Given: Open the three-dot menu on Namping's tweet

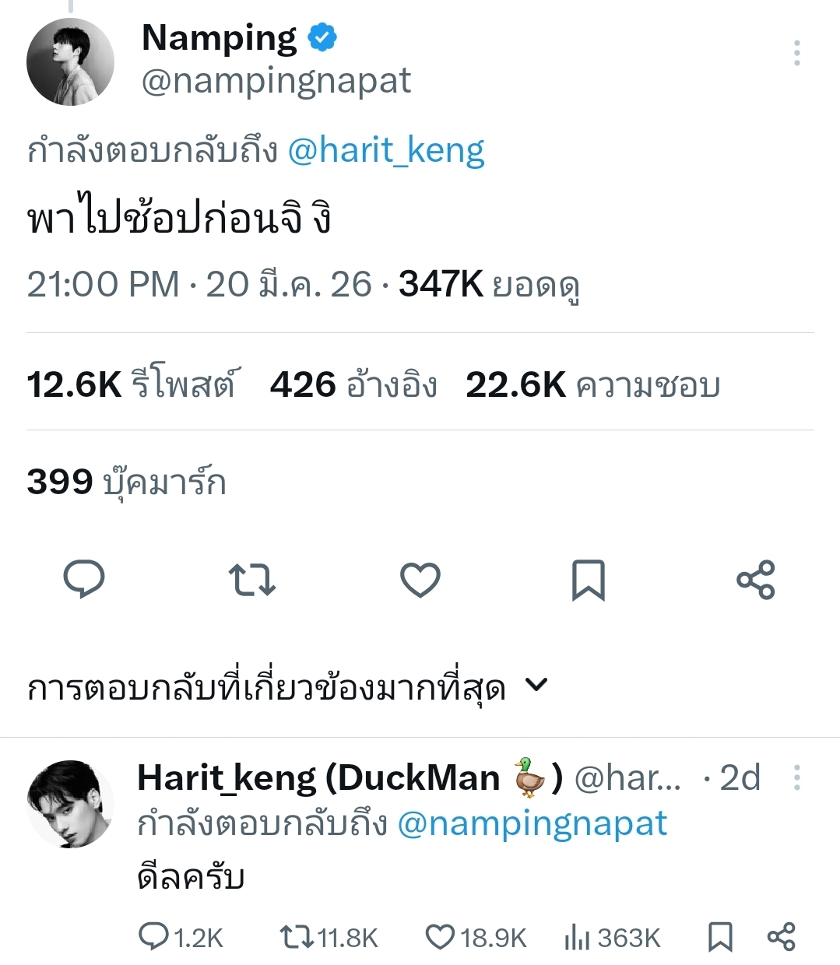Looking at the screenshot, I should (x=796, y=53).
